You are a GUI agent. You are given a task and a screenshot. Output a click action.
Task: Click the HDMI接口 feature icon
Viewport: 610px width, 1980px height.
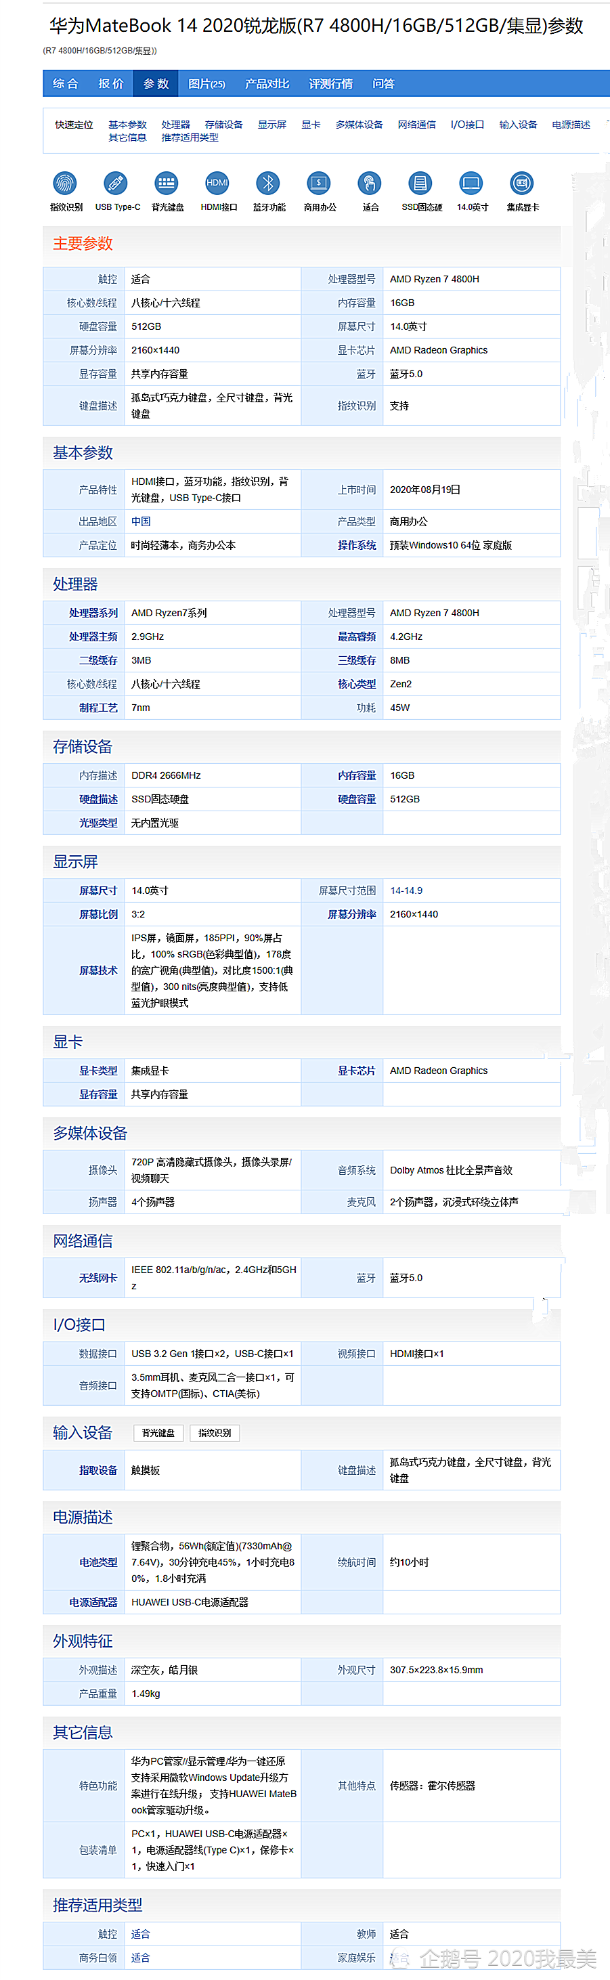[x=217, y=183]
